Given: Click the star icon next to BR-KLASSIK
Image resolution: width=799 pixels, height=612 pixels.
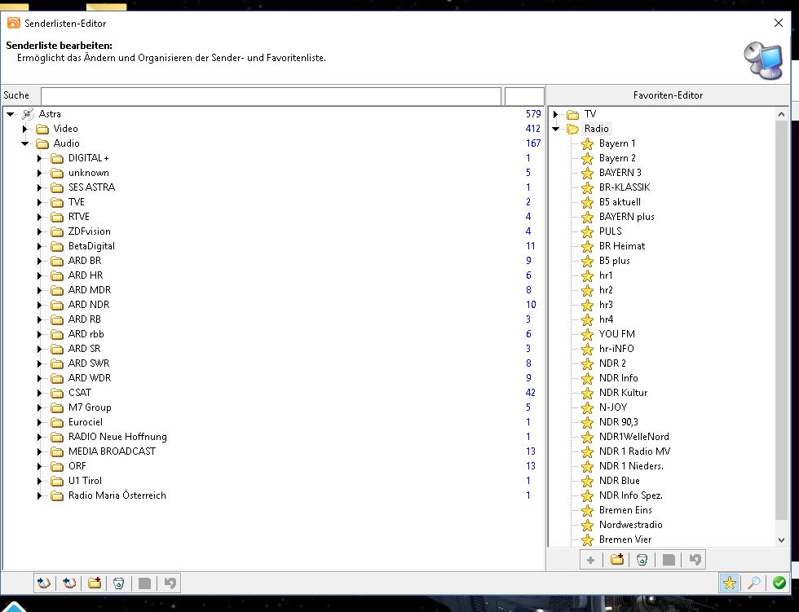Looking at the screenshot, I should pyautogui.click(x=588, y=187).
